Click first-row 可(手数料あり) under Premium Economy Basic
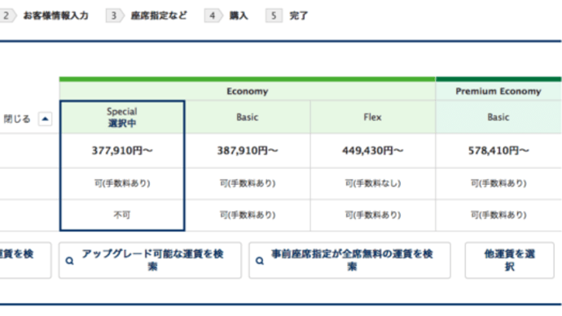562x316 pixels. (498, 183)
